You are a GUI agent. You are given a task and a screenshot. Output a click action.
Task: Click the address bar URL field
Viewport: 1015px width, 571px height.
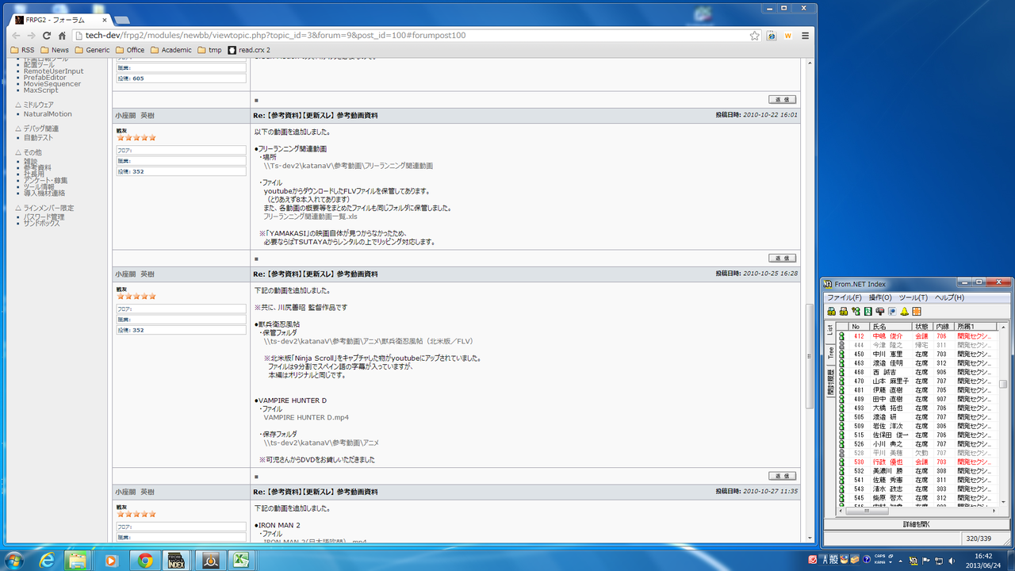click(416, 36)
